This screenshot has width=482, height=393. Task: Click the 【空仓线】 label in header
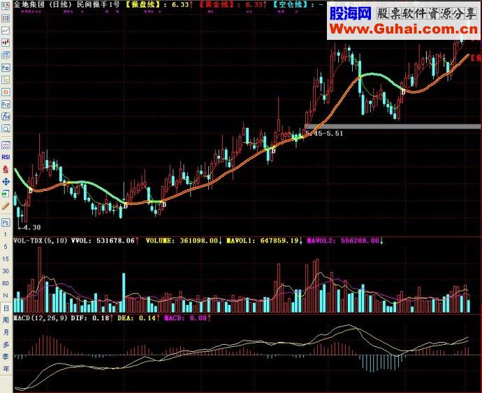tap(290, 4)
